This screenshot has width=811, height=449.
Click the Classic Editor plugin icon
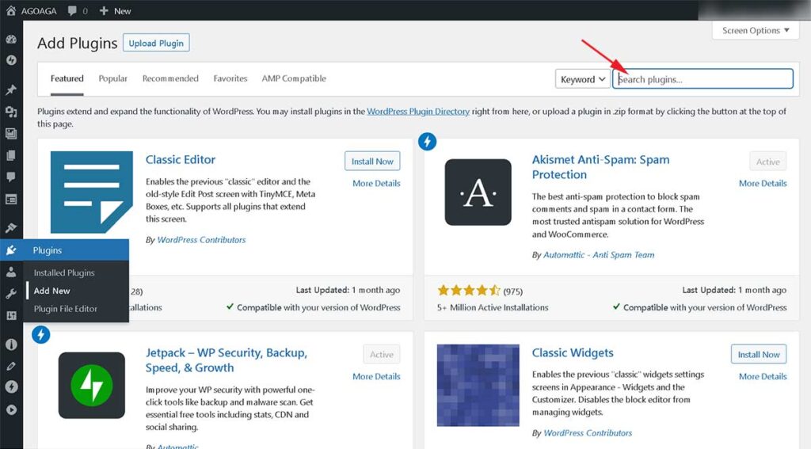pyautogui.click(x=92, y=192)
